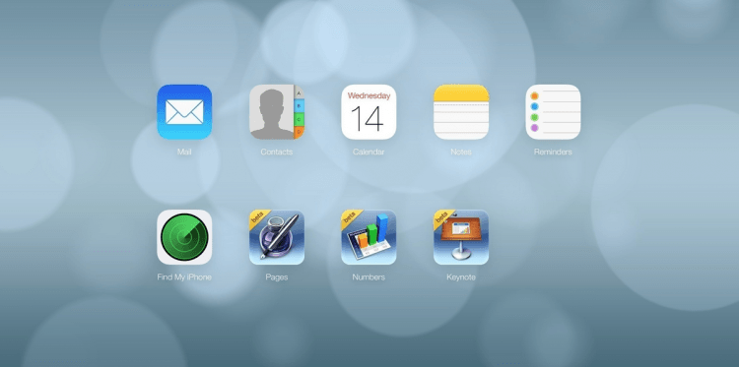Open the Pages beta app icon
Screen dimensions: 739x367
click(277, 237)
